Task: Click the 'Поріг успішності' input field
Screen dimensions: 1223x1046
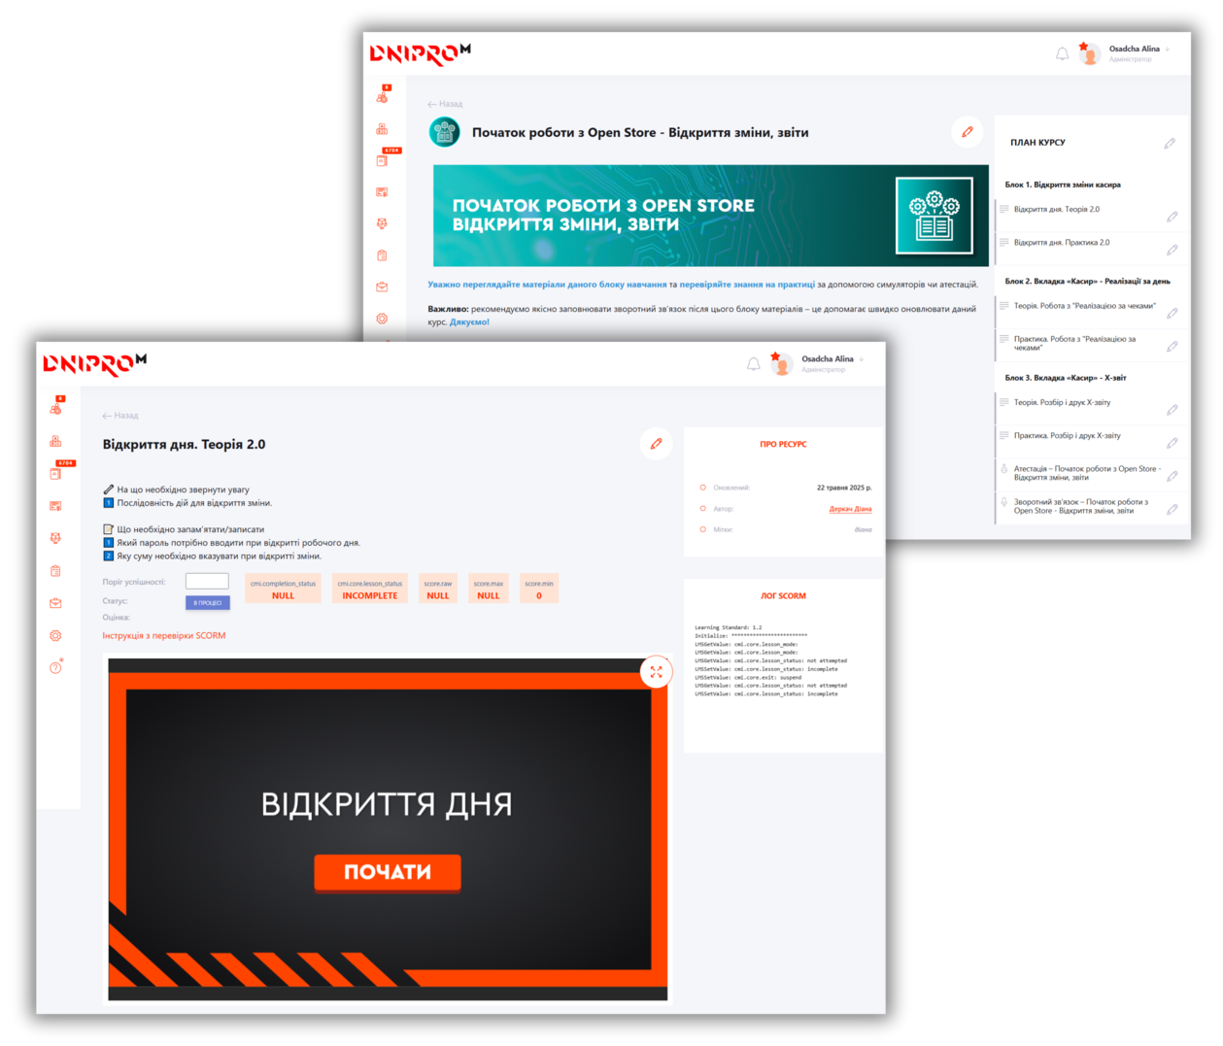Action: (207, 582)
